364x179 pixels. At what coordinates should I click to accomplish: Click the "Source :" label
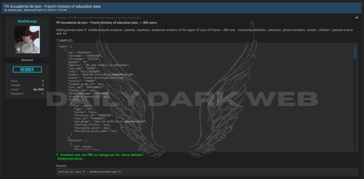click(x=62, y=166)
